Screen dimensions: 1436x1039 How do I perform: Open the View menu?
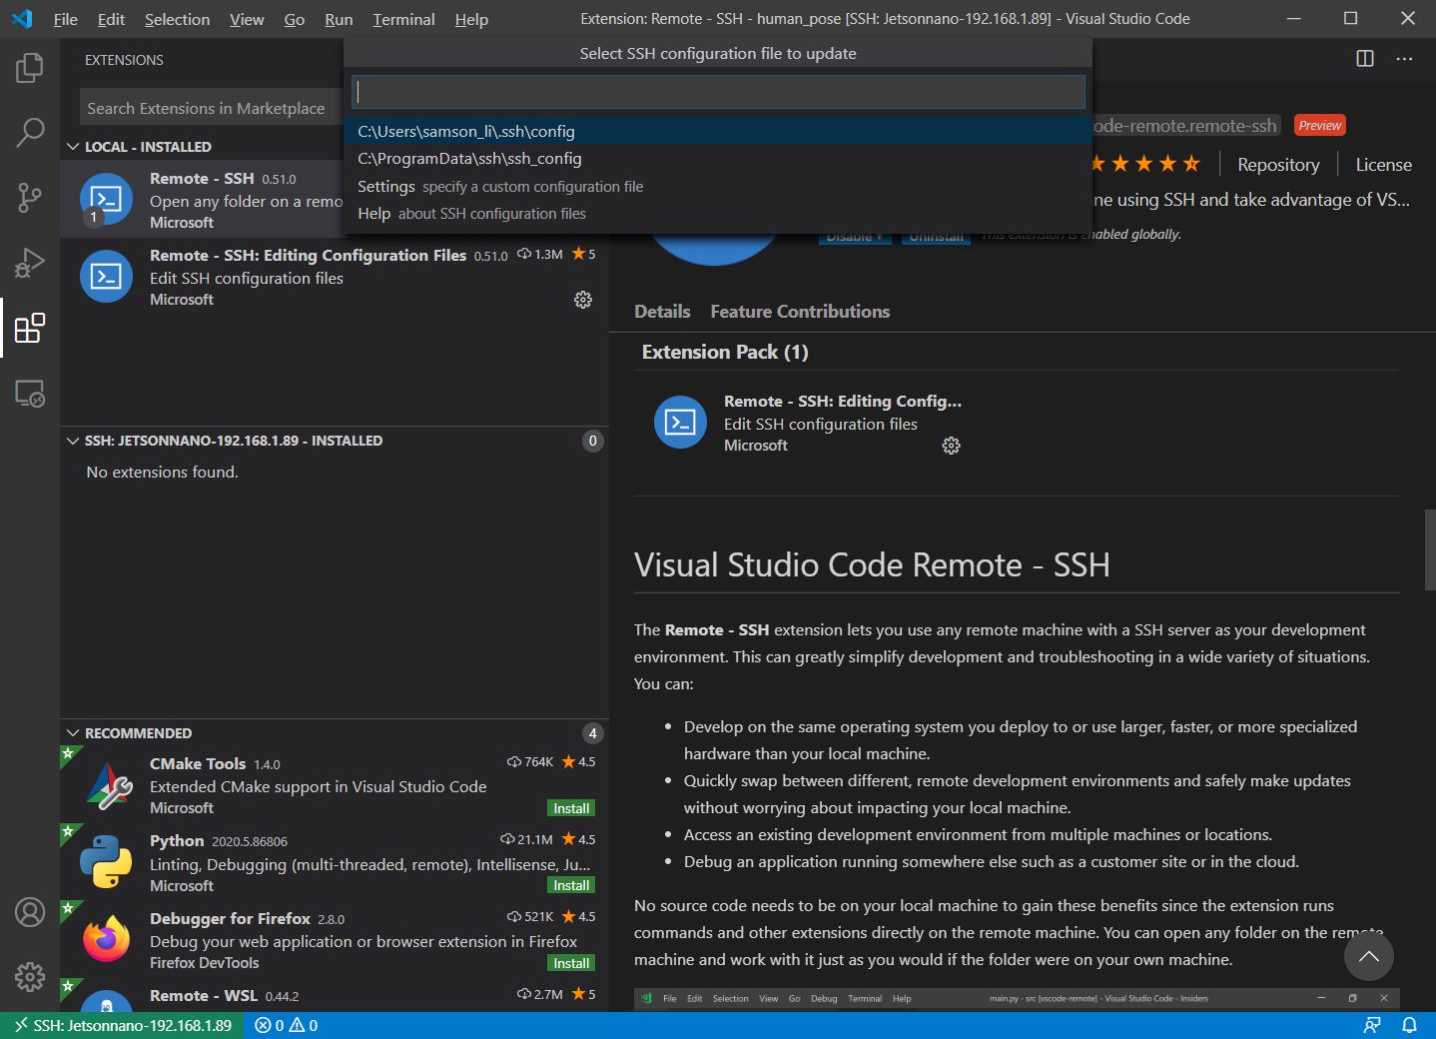pyautogui.click(x=247, y=19)
